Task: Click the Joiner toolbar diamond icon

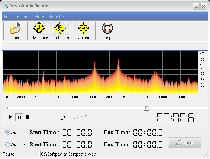Action: pos(83,28)
